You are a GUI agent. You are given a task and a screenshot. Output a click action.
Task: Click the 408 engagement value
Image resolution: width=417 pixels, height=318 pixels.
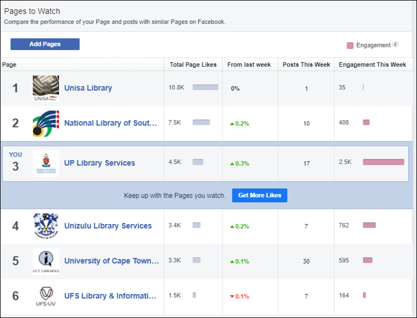coord(344,122)
